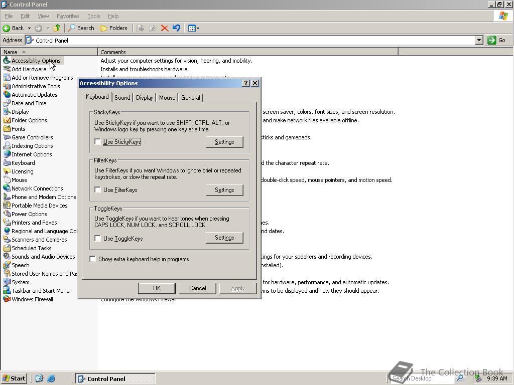
Task: Open the Edit menu
Action: [25, 16]
